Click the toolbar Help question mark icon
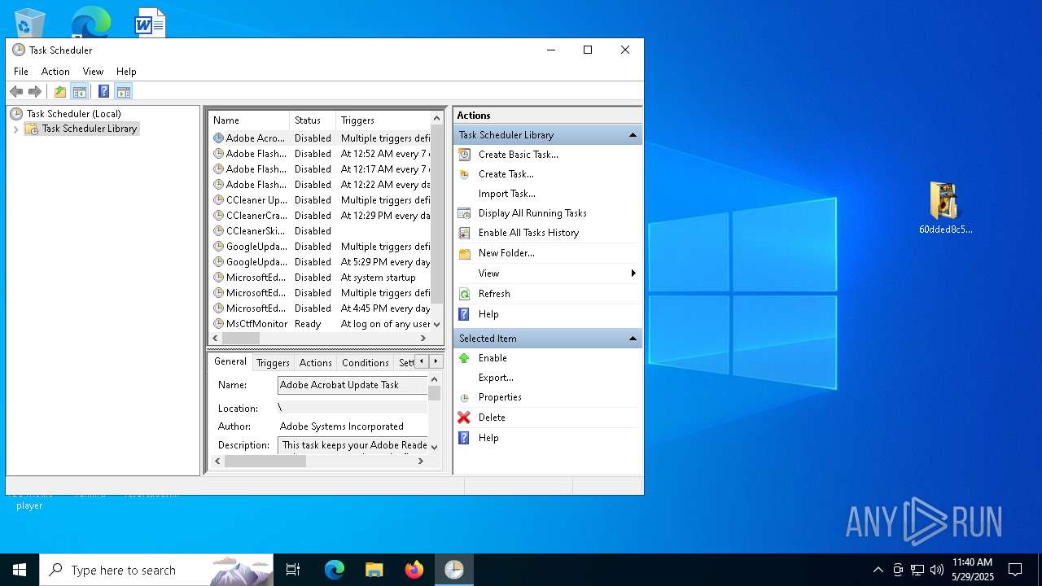Image resolution: width=1042 pixels, height=586 pixels. pyautogui.click(x=103, y=91)
